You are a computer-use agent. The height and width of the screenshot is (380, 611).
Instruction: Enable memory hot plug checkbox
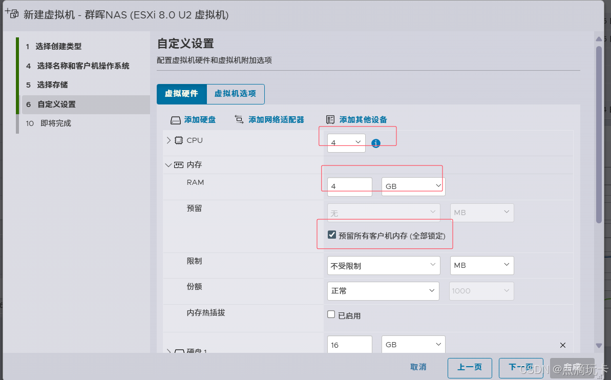(331, 314)
